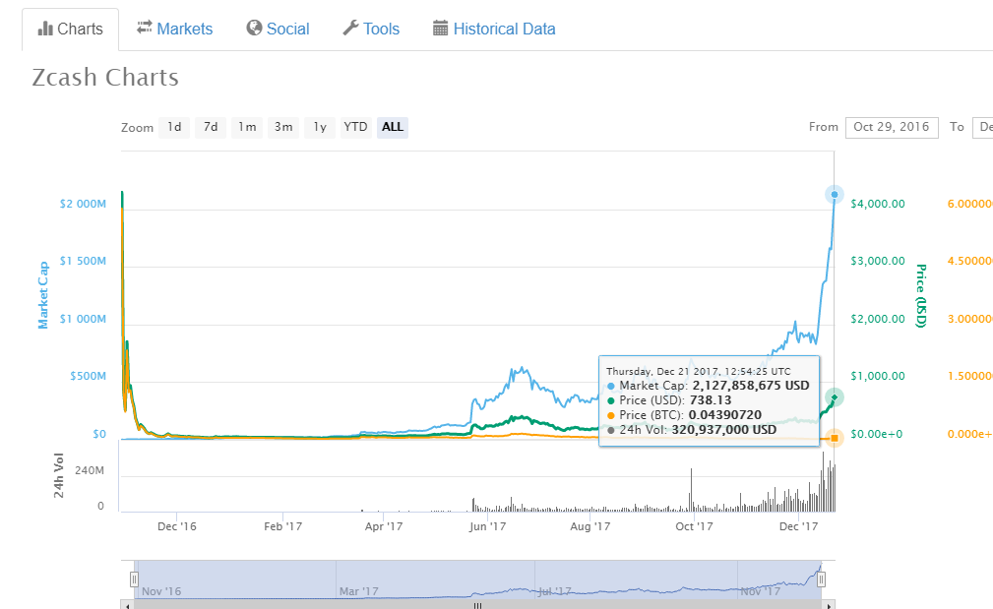Click the calendar icon beside Historical Data
The width and height of the screenshot is (993, 609).
click(440, 28)
